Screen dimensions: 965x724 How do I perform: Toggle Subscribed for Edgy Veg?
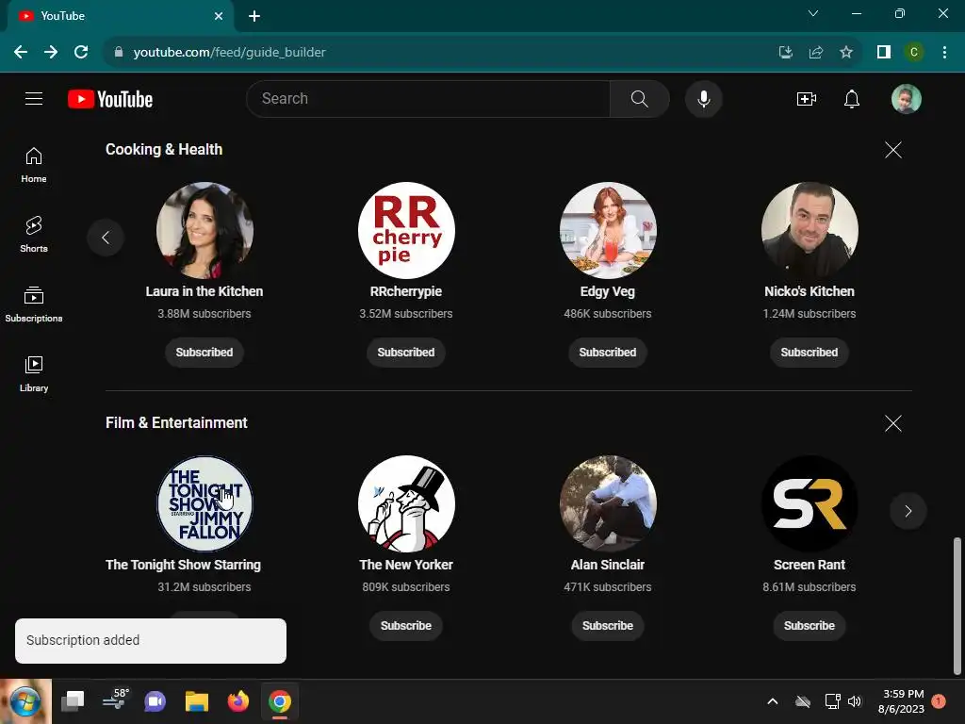click(x=608, y=353)
